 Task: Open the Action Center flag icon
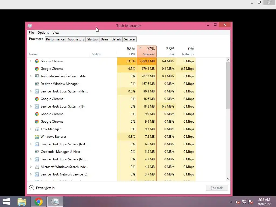(251, 202)
